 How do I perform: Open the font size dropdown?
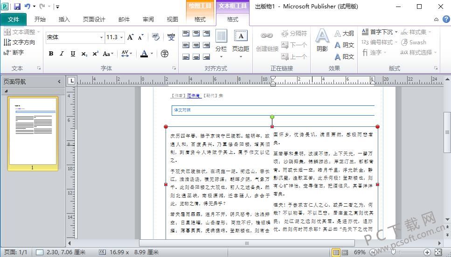[x=122, y=37]
